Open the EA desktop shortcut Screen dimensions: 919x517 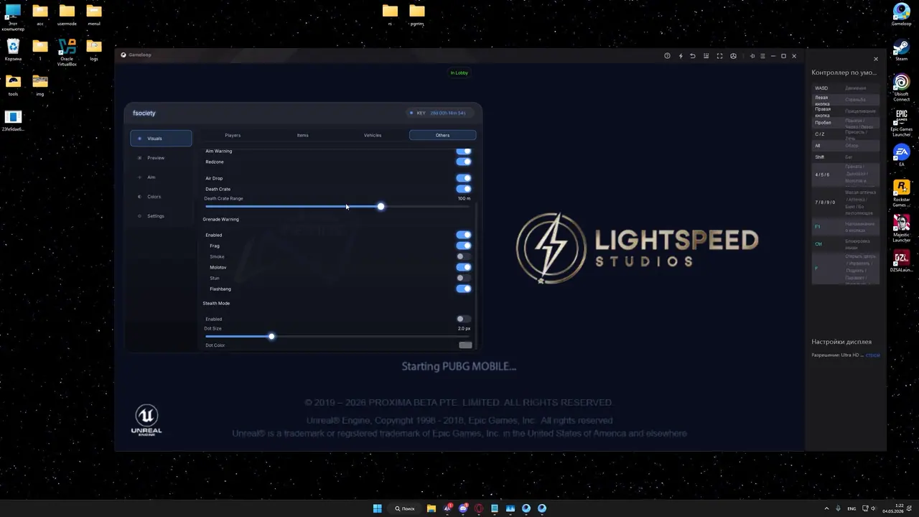(901, 156)
